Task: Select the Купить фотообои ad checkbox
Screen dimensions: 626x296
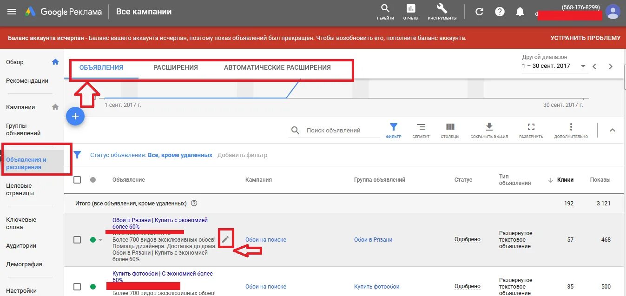Action: tap(77, 287)
